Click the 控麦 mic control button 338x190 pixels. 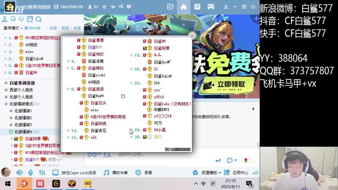click(x=53, y=28)
